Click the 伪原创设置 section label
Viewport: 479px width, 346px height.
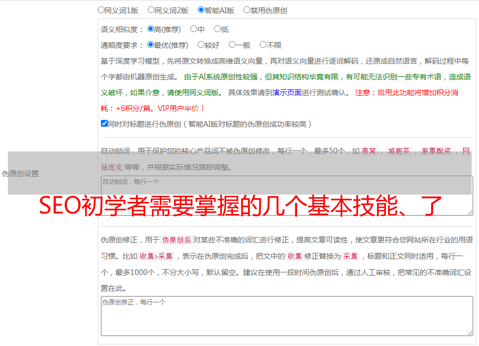(x=20, y=174)
